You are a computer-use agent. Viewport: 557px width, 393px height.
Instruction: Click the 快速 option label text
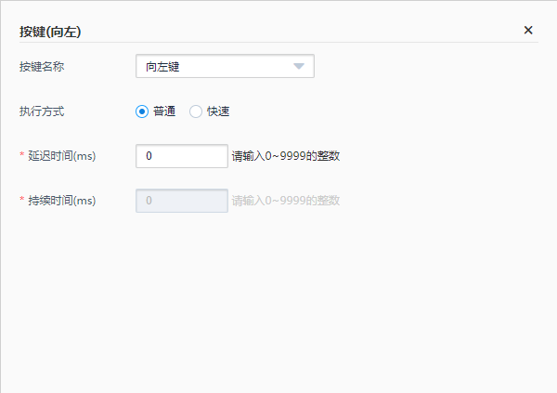pyautogui.click(x=218, y=111)
